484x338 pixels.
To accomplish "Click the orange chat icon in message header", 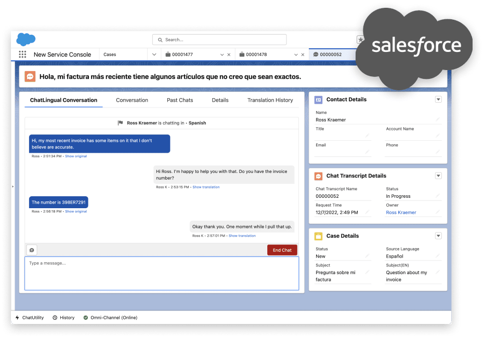I will (30, 76).
